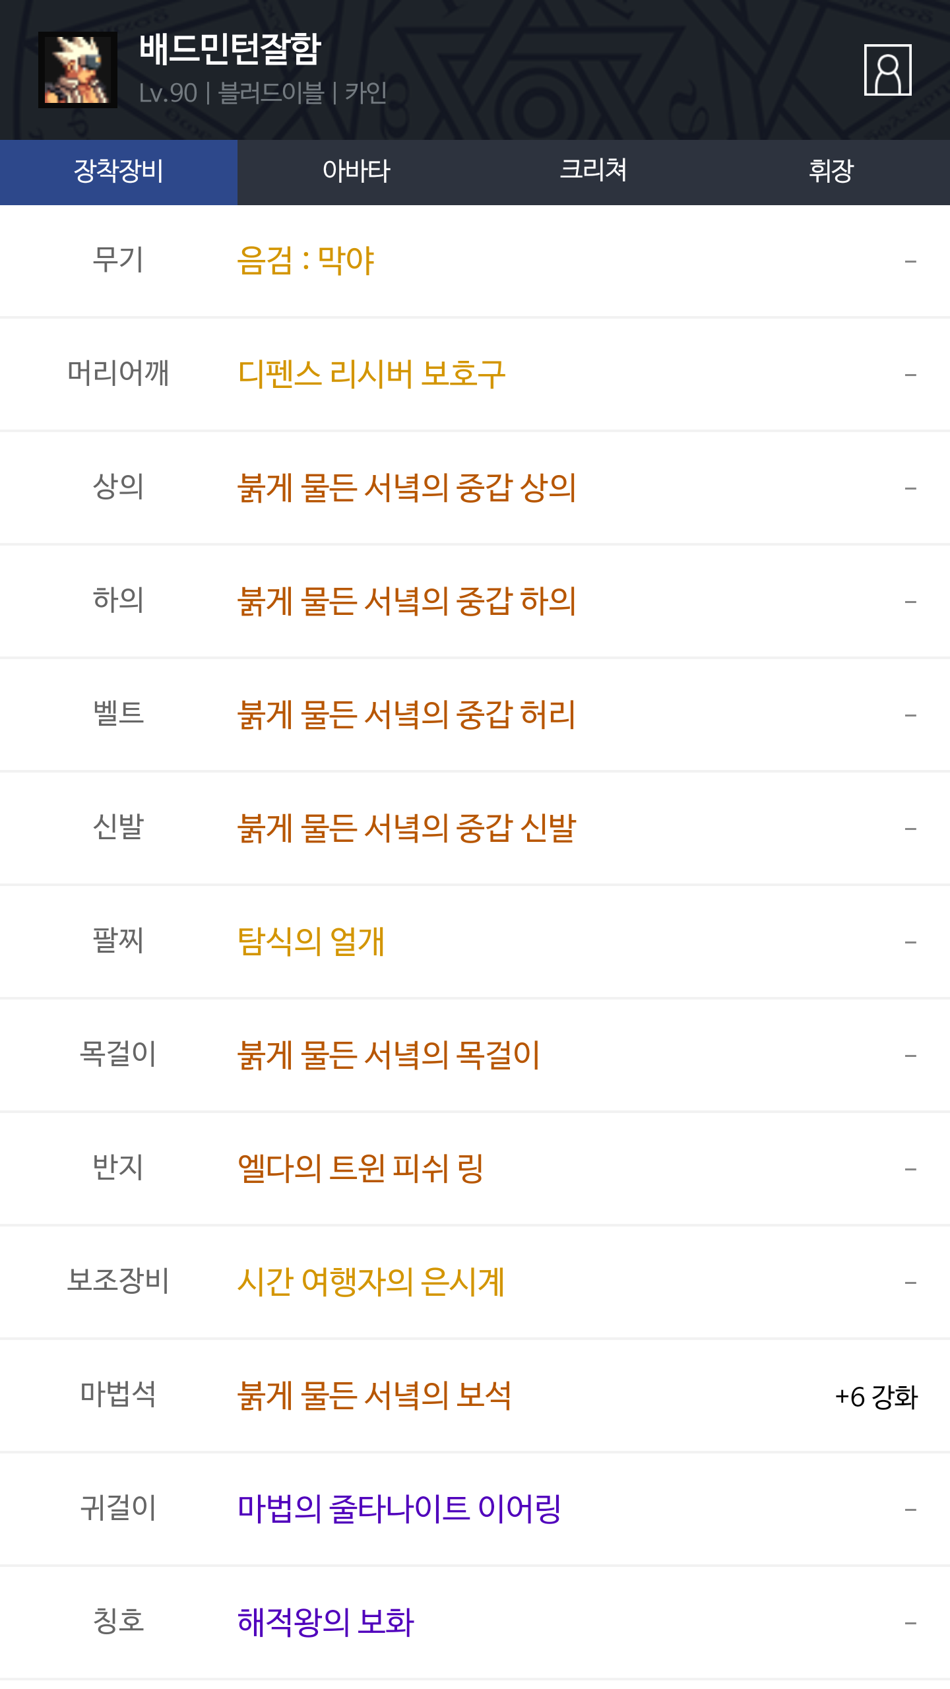The height and width of the screenshot is (1689, 950).
Task: Tap the profile icon in the header
Action: [887, 70]
